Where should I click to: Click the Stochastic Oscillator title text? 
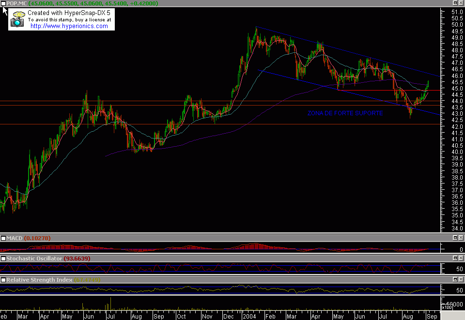tap(34, 259)
